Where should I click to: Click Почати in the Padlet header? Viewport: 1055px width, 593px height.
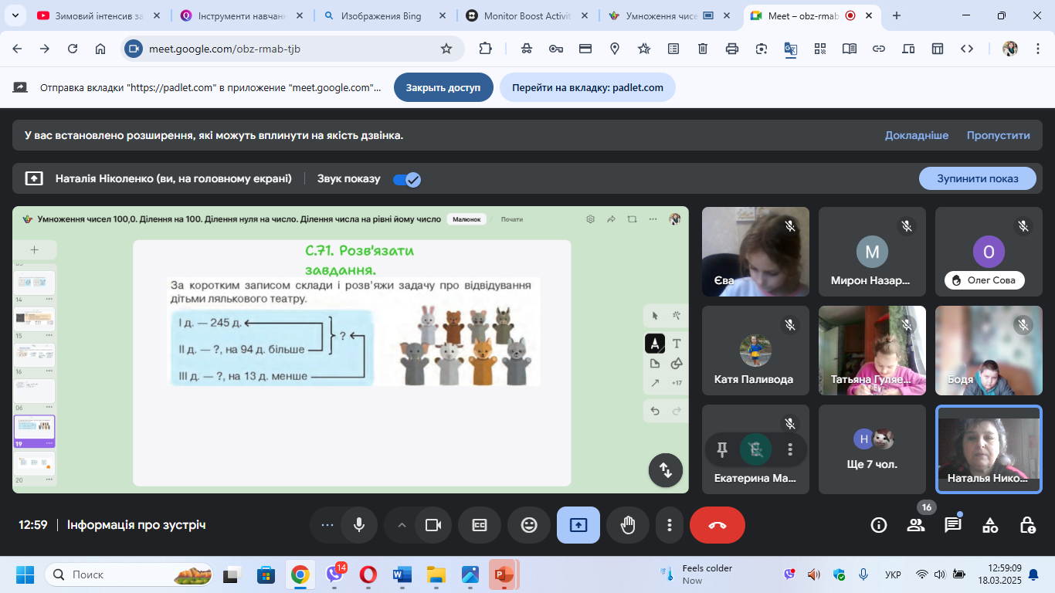click(512, 219)
